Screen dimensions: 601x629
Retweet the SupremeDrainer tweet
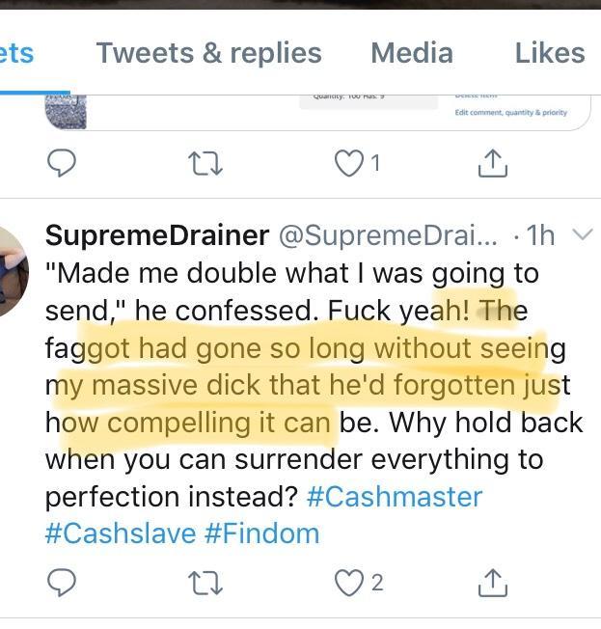pyautogui.click(x=207, y=581)
